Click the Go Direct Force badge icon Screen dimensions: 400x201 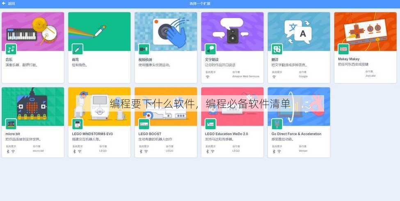coord(277,124)
